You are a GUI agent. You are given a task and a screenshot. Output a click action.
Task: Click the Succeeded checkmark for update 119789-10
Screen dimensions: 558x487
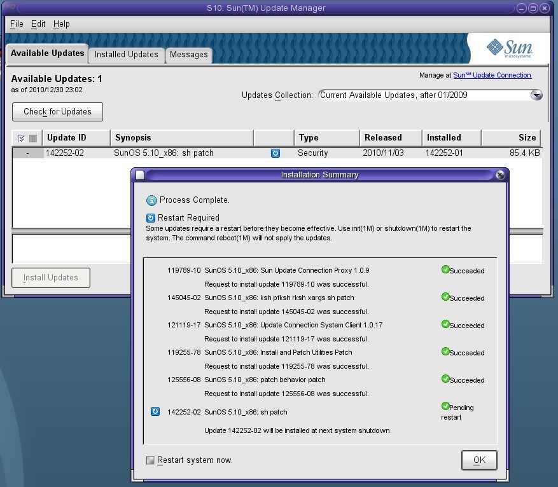[445, 270]
